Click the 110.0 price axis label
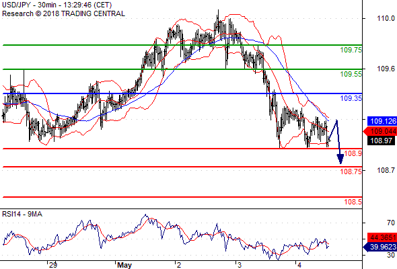 [386, 18]
